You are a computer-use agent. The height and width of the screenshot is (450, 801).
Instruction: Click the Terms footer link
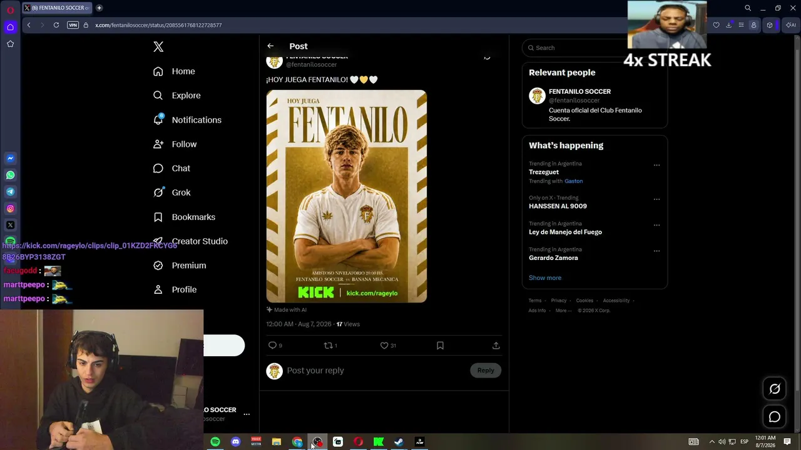pyautogui.click(x=535, y=301)
